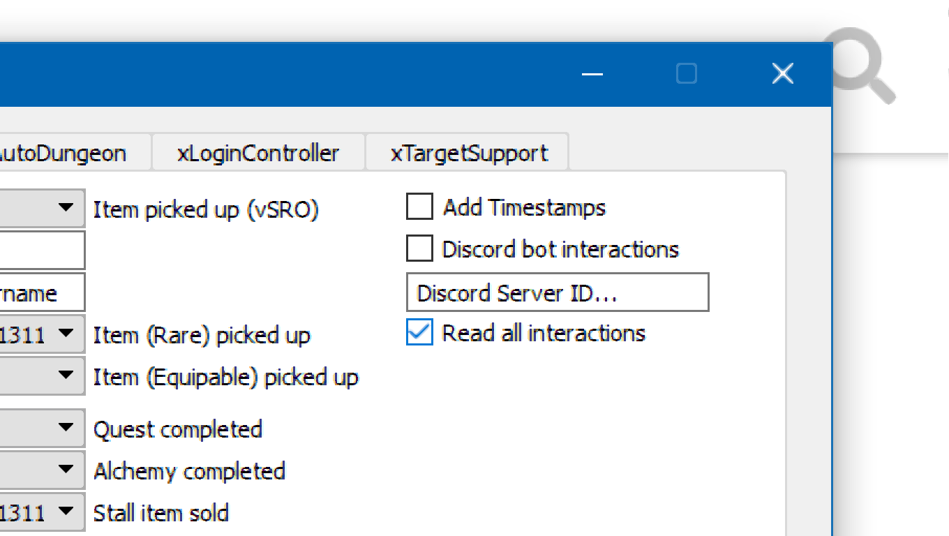Click the Discord Server ID input field

pos(557,292)
